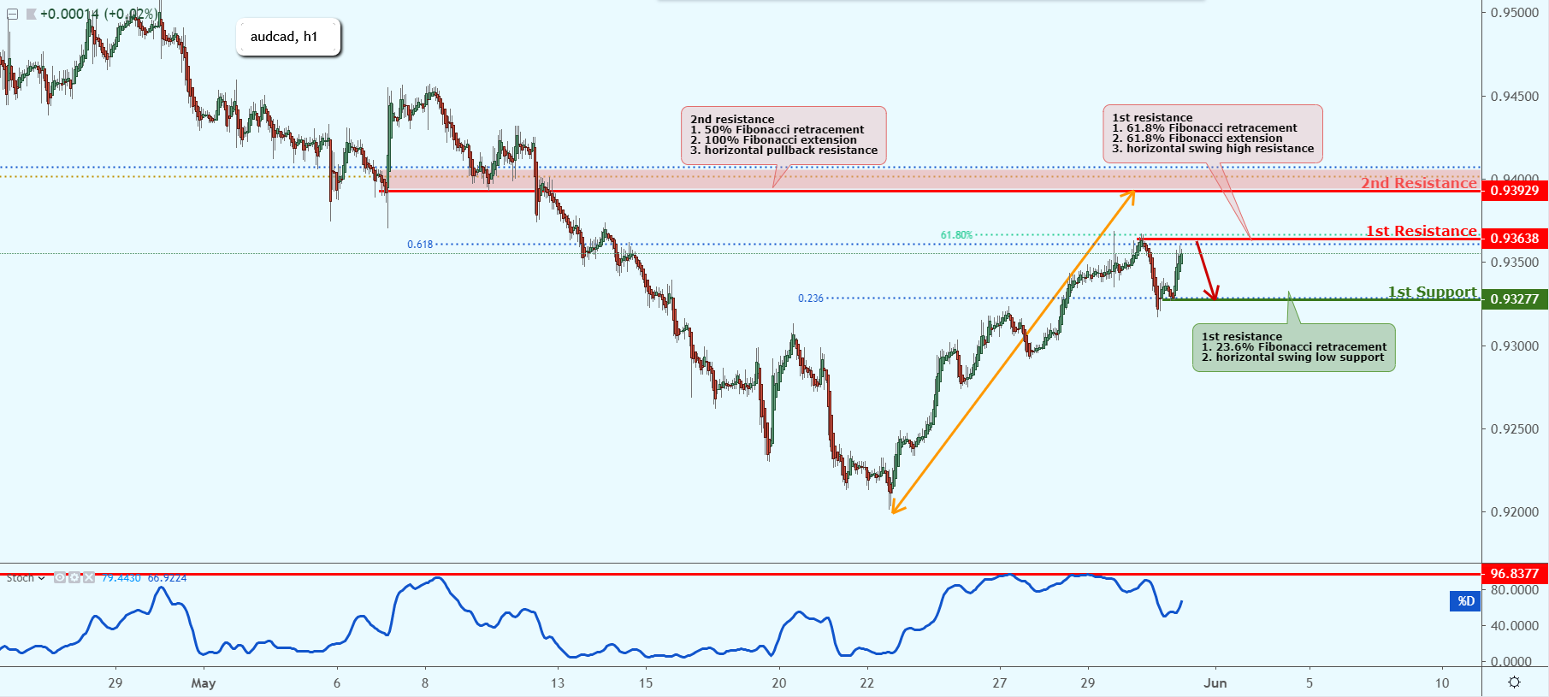Click the blue %D label
This screenshot has height=697, width=1549.
tap(1466, 601)
